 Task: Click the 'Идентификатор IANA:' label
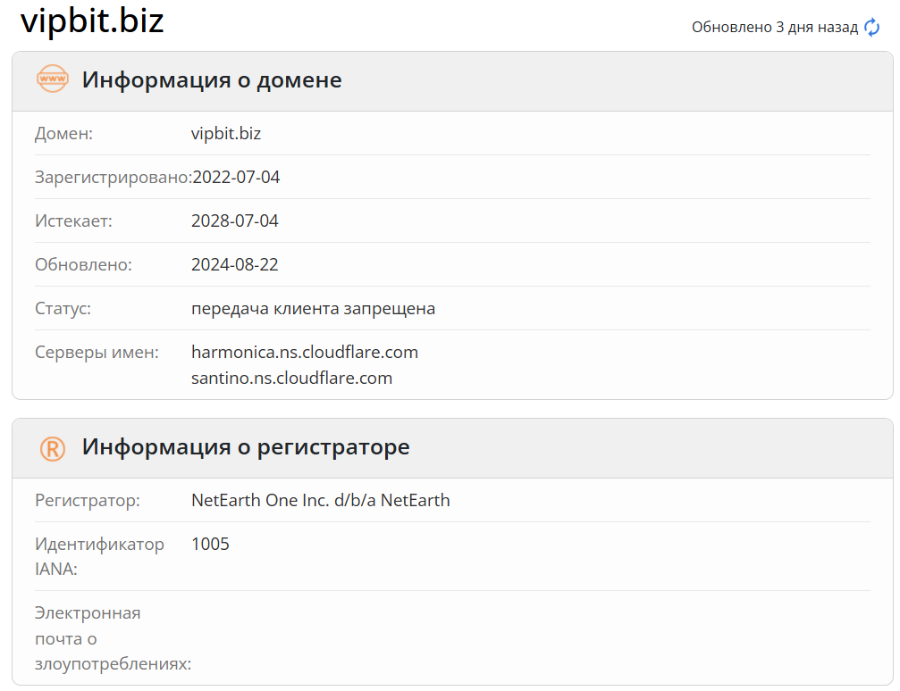[99, 556]
